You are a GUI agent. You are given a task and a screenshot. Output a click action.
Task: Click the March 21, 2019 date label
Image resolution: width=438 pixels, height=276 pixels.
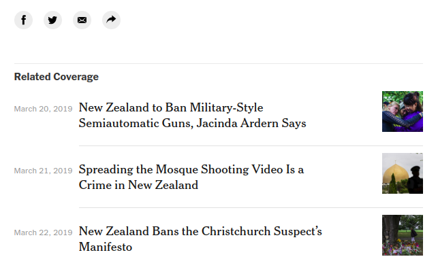pyautogui.click(x=44, y=171)
